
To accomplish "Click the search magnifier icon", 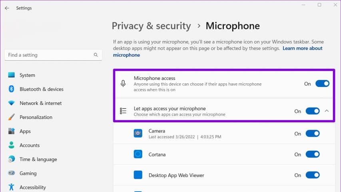I will click(96, 55).
